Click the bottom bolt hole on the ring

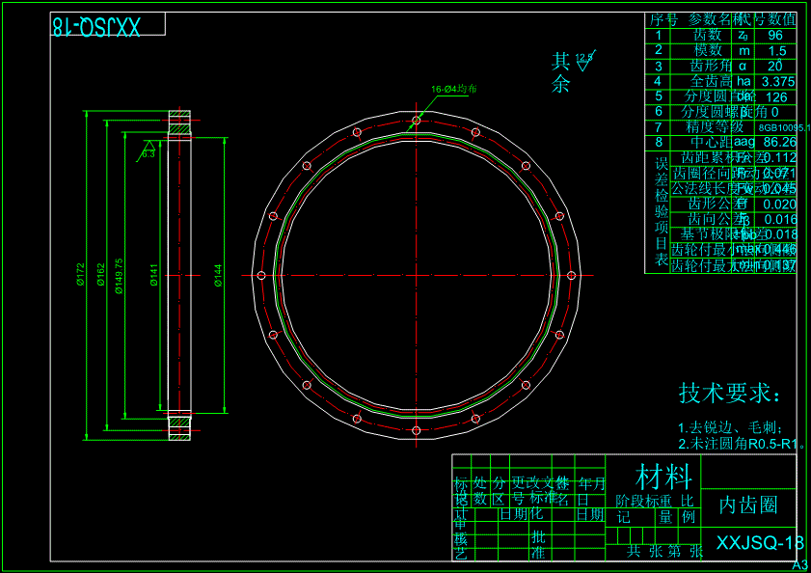coord(416,431)
